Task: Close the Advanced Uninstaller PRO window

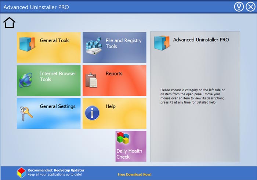Action: tap(250, 7)
